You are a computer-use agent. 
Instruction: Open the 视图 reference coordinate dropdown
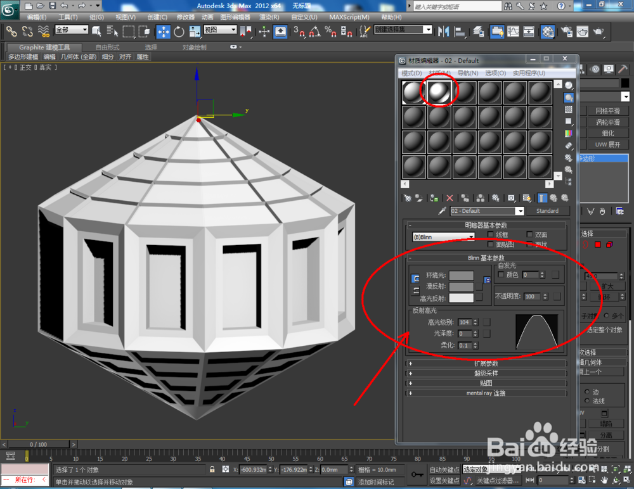point(220,30)
